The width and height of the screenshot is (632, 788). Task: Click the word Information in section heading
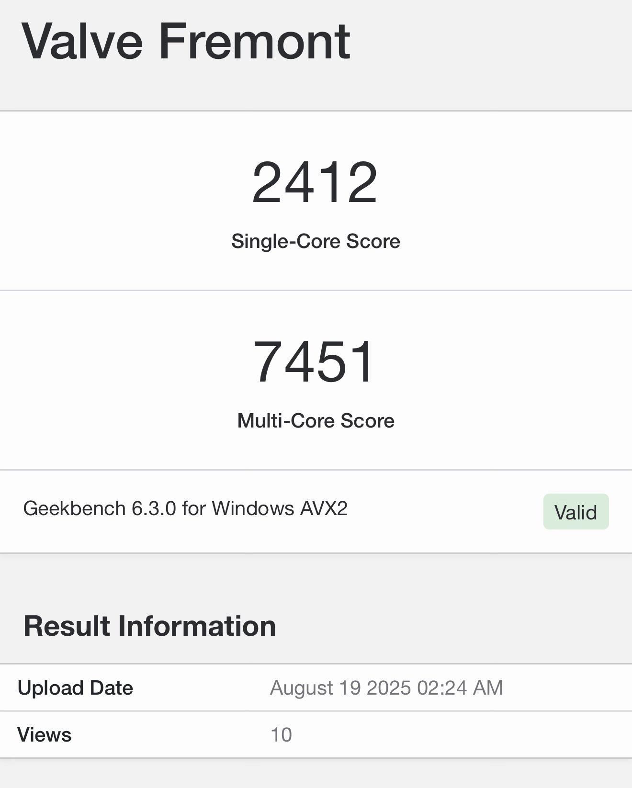coord(197,626)
